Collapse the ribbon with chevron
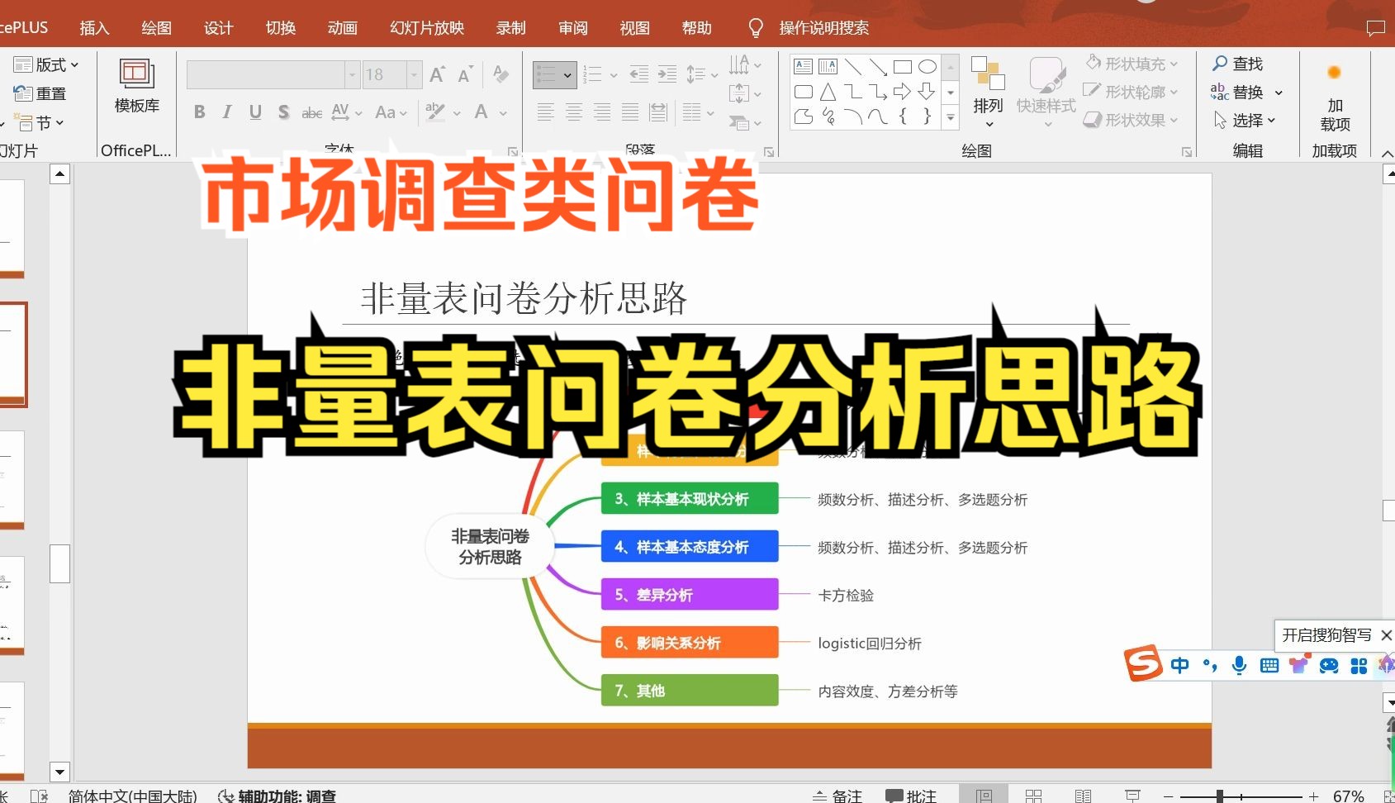 [x=1387, y=154]
